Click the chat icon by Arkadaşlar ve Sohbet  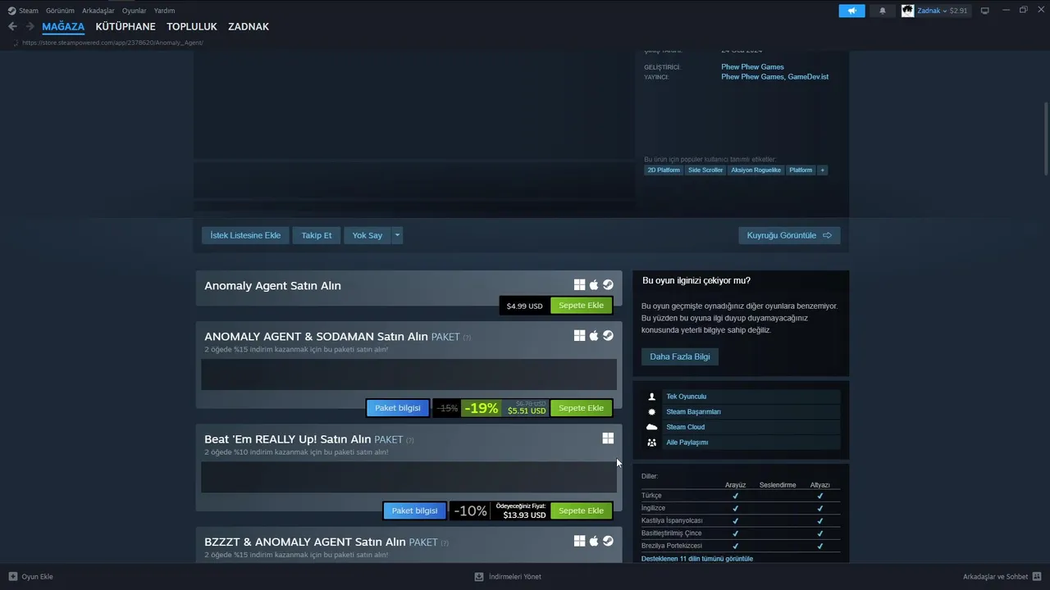(x=1037, y=576)
